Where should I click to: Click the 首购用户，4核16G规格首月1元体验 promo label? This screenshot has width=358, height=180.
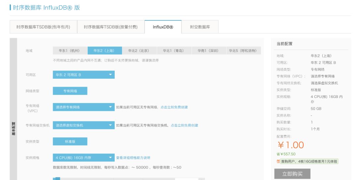click(x=309, y=161)
